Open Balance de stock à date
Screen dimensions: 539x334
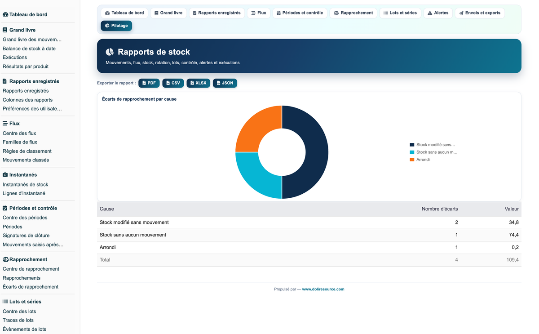[x=29, y=49]
